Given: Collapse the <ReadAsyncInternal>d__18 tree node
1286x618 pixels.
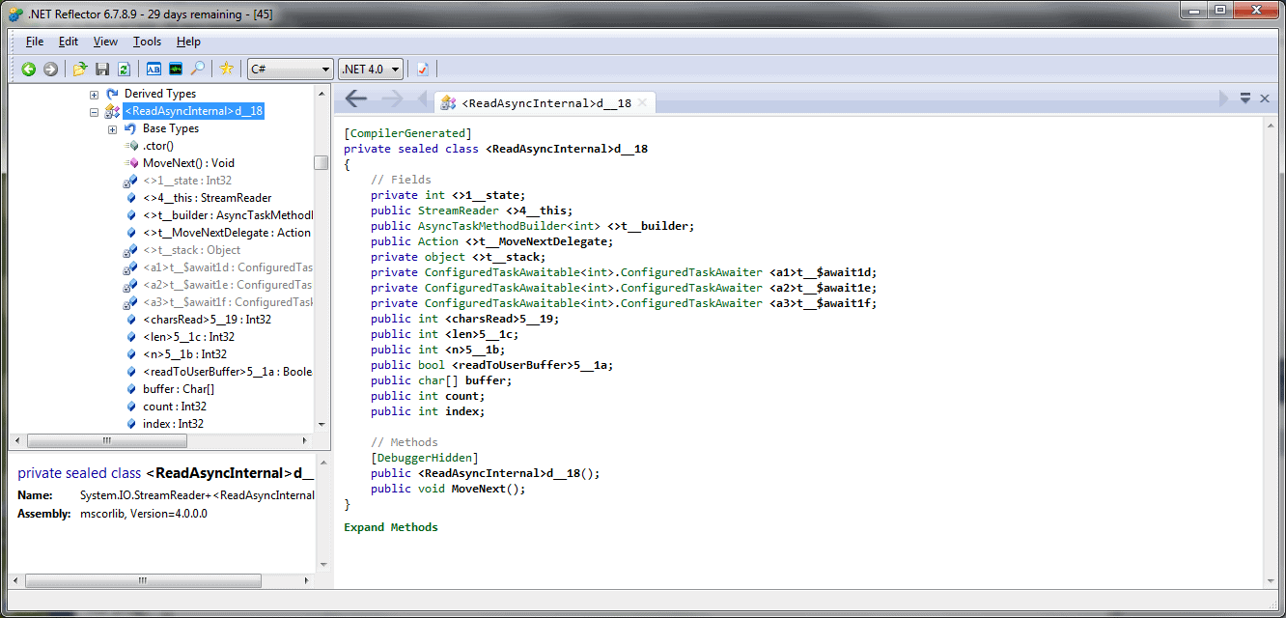Looking at the screenshot, I should [94, 112].
